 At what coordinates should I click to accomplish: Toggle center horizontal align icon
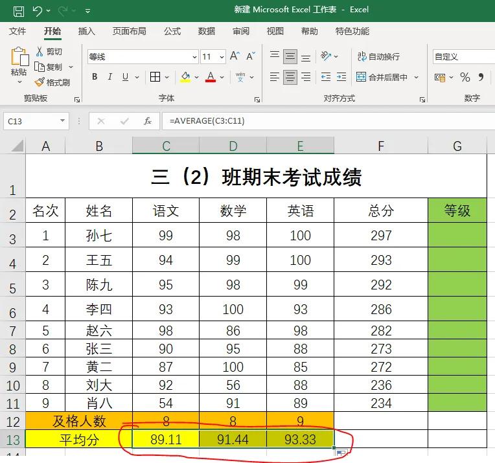(x=290, y=77)
